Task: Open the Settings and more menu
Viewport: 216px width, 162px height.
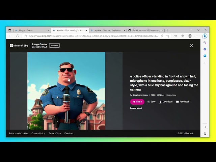Action: click(197, 36)
